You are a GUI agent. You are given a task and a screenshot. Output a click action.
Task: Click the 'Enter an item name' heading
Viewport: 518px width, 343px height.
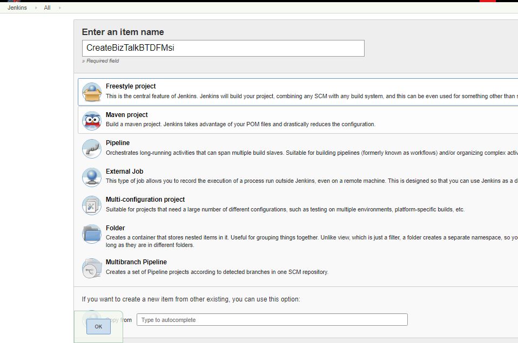point(123,32)
